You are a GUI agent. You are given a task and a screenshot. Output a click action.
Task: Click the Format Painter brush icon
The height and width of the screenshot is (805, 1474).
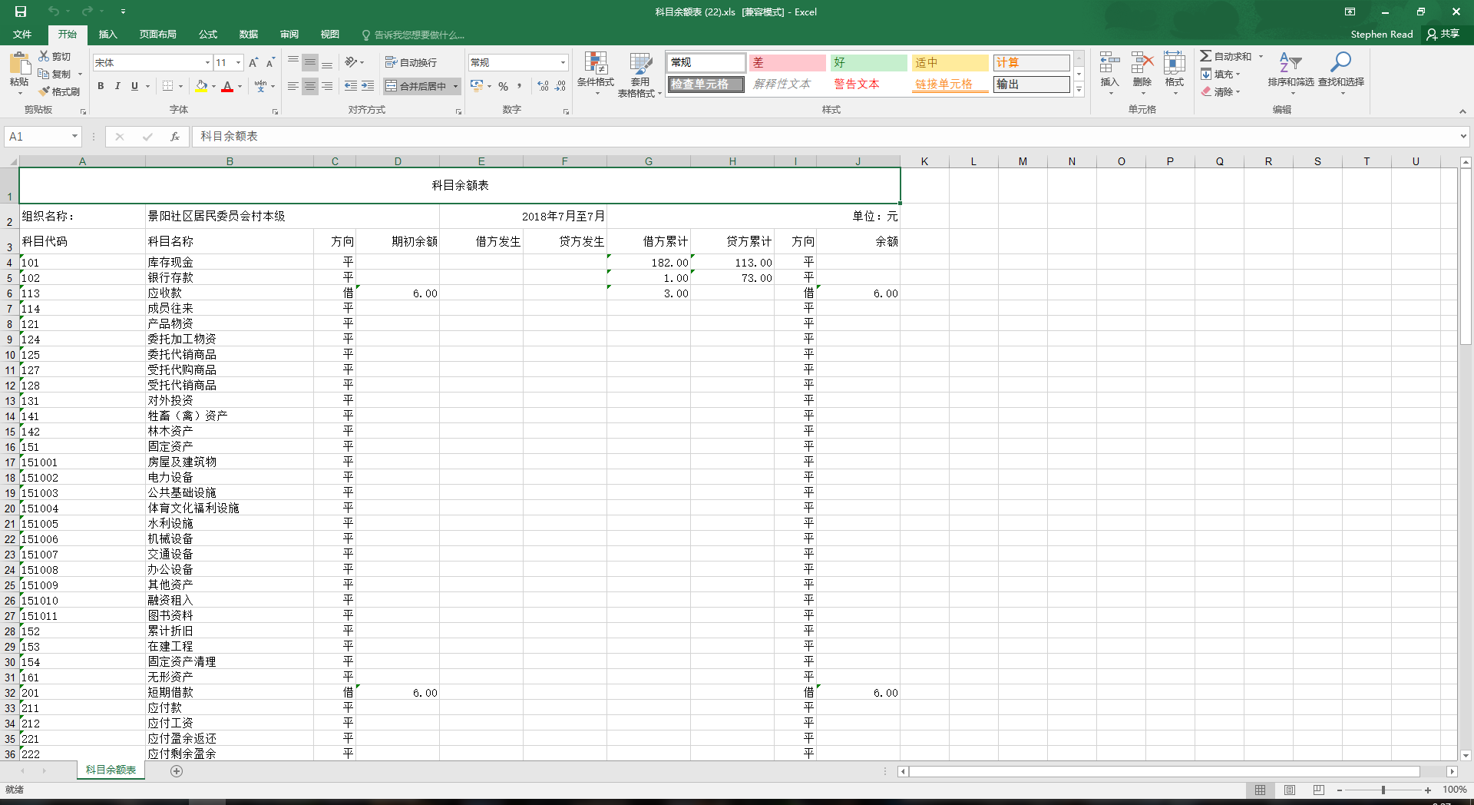click(45, 91)
